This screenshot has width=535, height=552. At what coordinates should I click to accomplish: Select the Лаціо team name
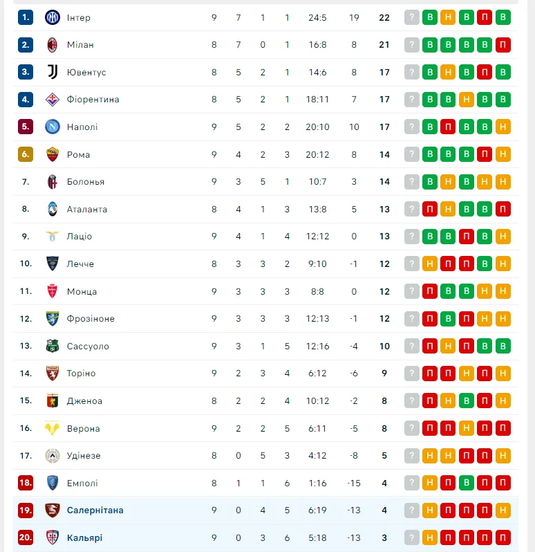coord(79,237)
